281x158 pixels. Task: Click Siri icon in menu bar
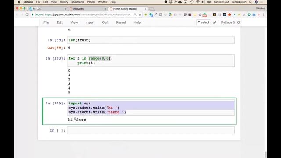[x=256, y=2]
